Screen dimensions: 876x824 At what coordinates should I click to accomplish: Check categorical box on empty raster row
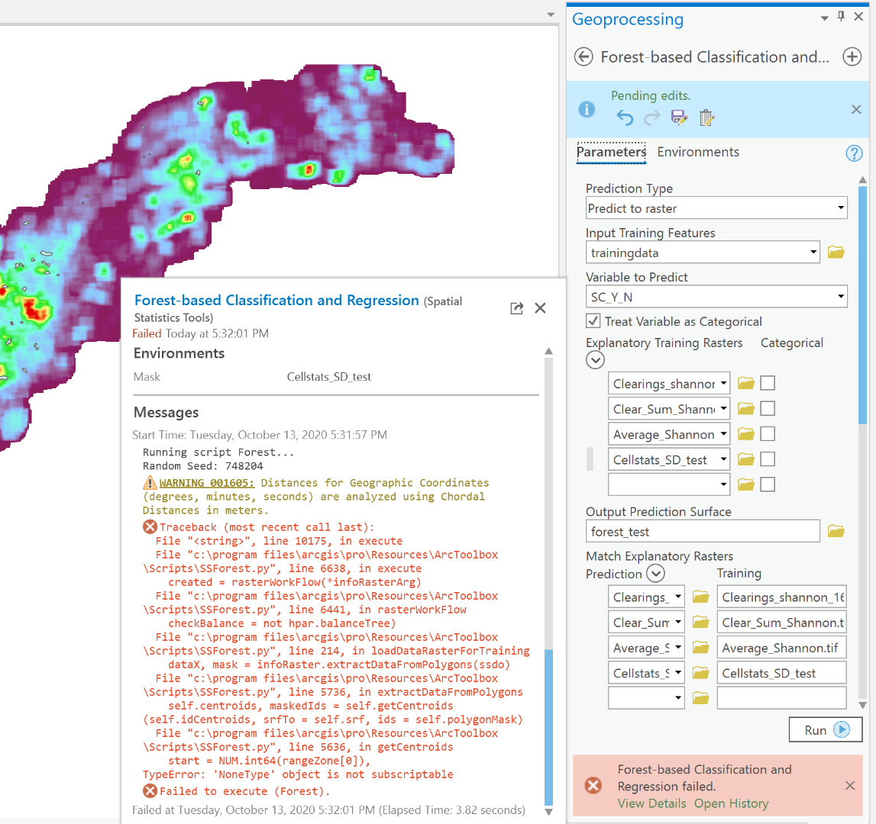(768, 484)
